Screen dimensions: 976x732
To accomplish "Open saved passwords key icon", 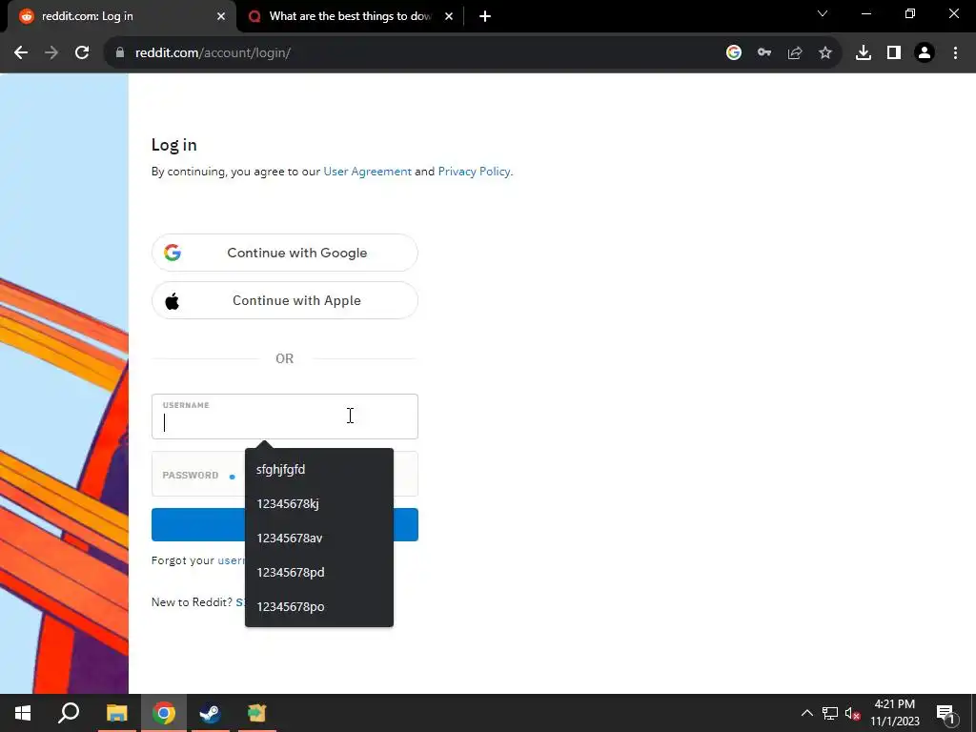I will click(x=764, y=53).
